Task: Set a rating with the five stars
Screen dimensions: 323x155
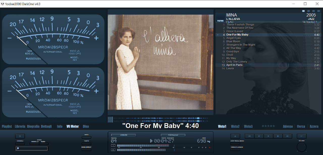Action: (x=268, y=126)
